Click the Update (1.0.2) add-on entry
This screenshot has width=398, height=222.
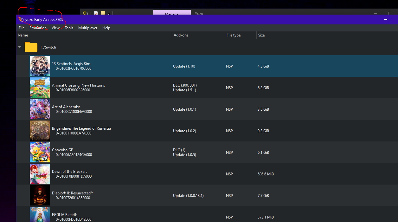pos(184,131)
